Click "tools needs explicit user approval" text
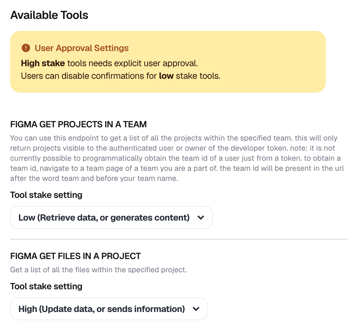Viewport: 353px width, 329px height. point(133,63)
